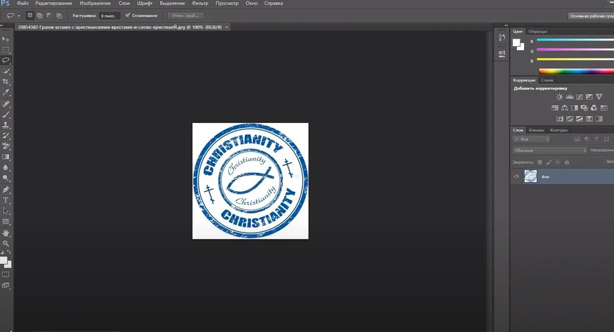
Task: Switch to the Каналы tab
Action: click(x=536, y=130)
